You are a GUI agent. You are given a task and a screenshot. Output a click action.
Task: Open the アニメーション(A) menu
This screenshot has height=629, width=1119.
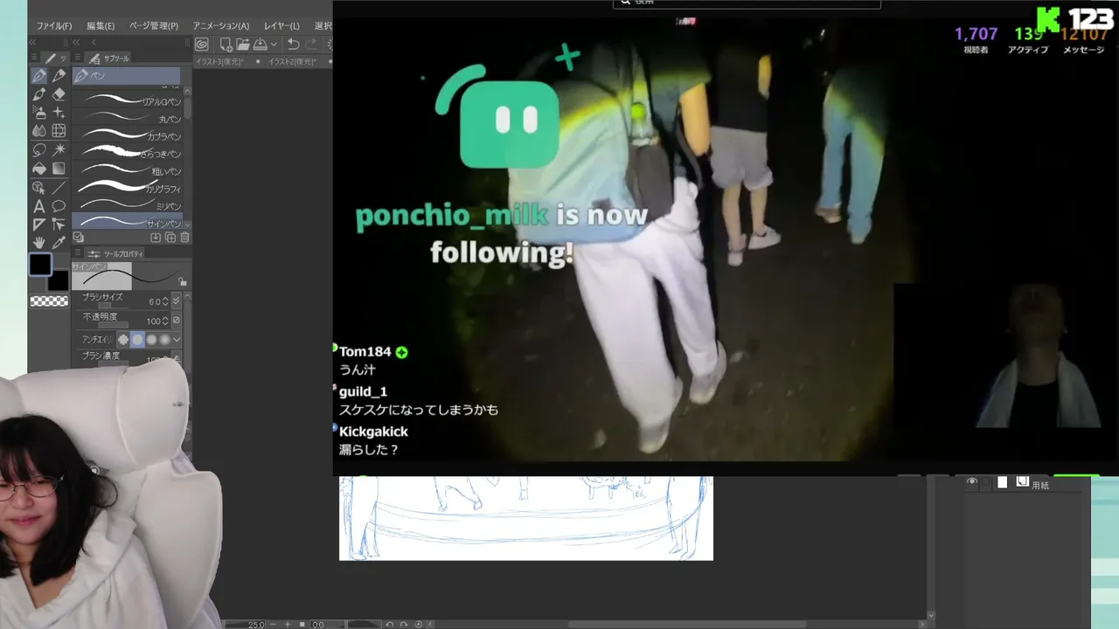click(x=221, y=26)
